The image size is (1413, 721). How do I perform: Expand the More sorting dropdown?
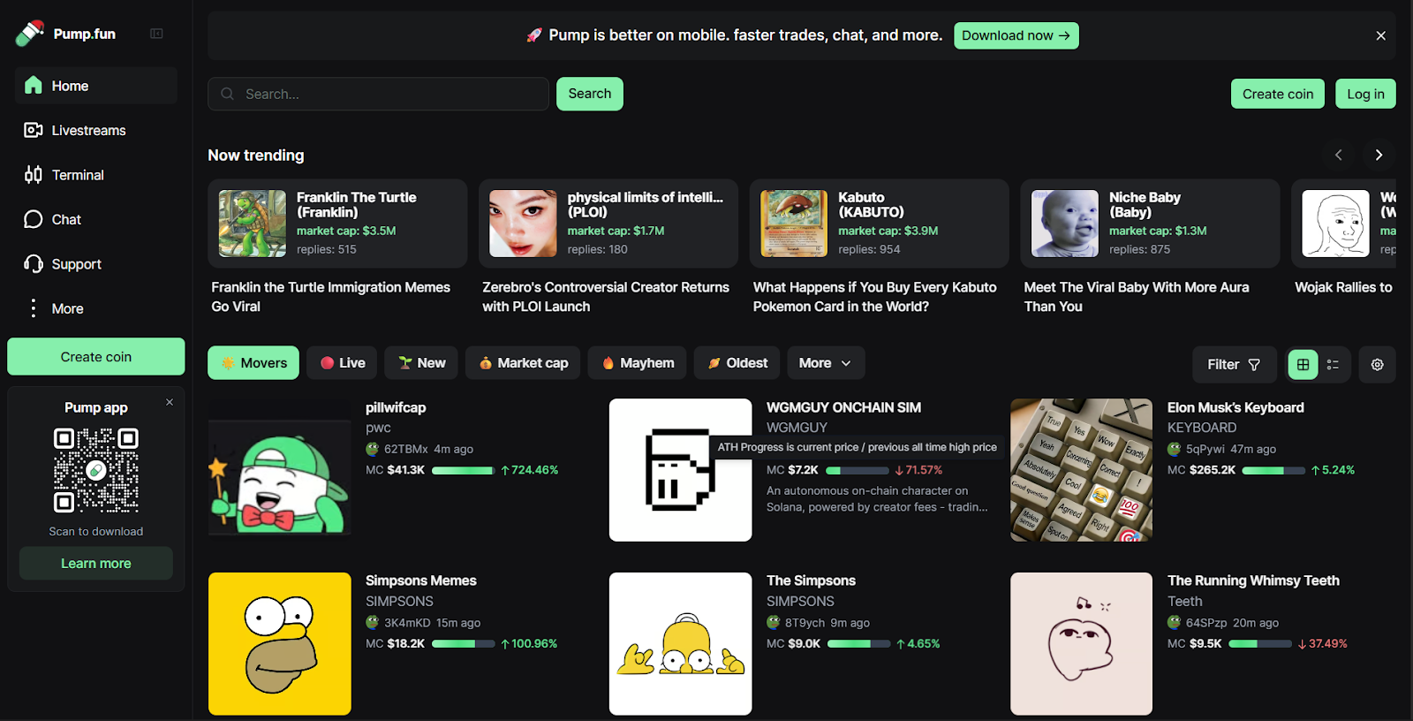[x=825, y=363]
